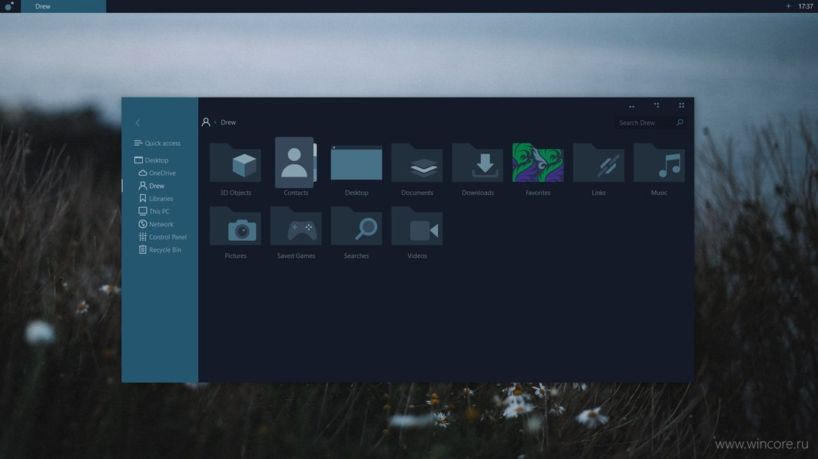Open Recycle Bin in the sidebar

click(x=160, y=249)
